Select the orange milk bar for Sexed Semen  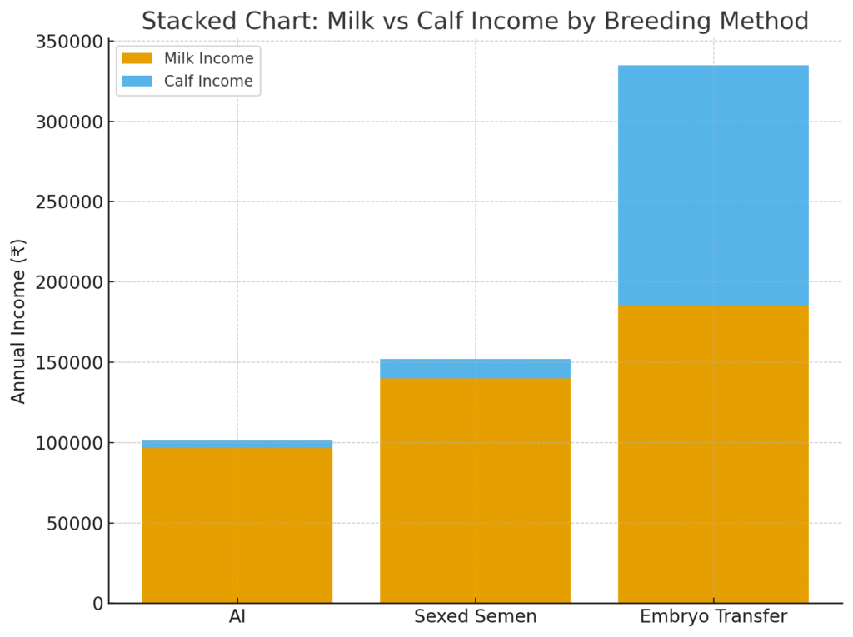[x=475, y=491]
